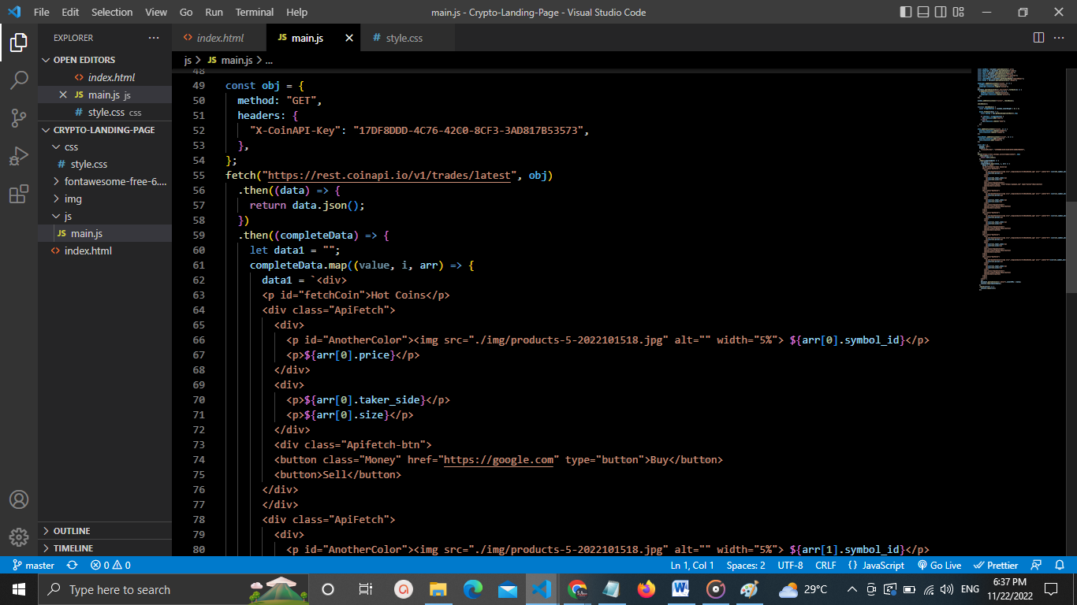Toggle the Panel layout button
Viewport: 1077px width, 605px height.
tap(923, 13)
